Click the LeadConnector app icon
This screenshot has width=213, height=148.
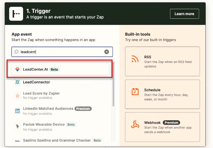click(x=17, y=82)
